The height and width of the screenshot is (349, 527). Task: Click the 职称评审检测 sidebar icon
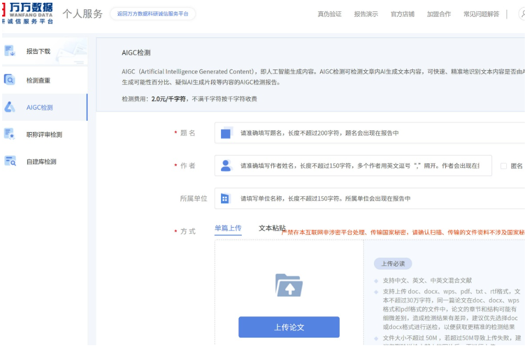pos(10,134)
